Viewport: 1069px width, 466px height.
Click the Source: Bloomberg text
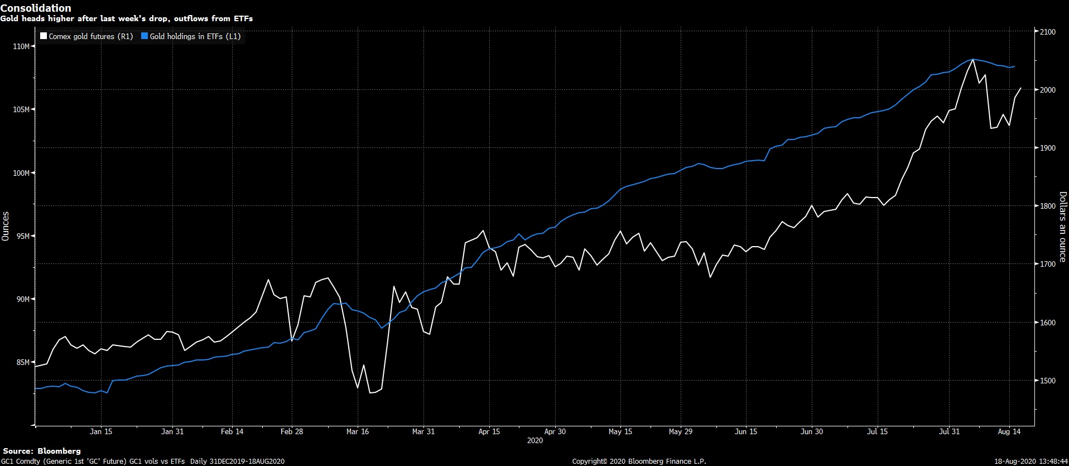(42, 451)
